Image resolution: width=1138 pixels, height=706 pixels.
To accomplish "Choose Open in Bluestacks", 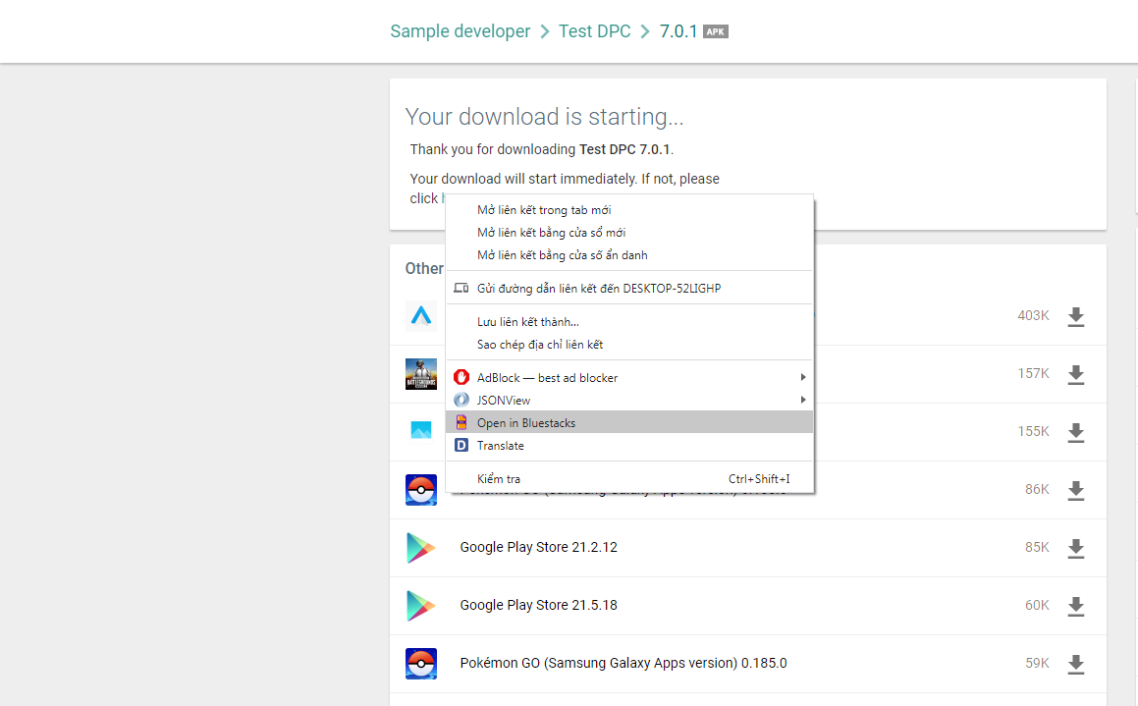I will [x=629, y=422].
